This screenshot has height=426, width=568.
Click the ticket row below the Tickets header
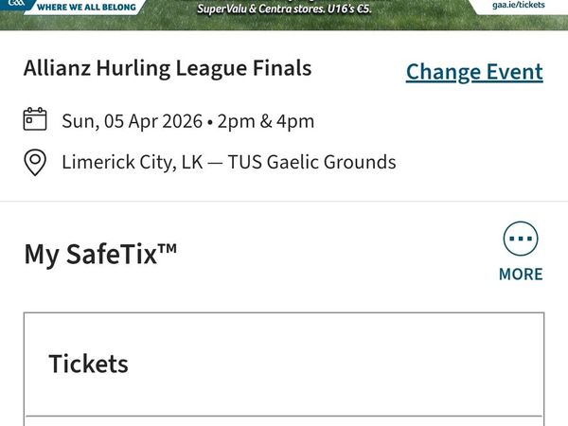(284, 421)
